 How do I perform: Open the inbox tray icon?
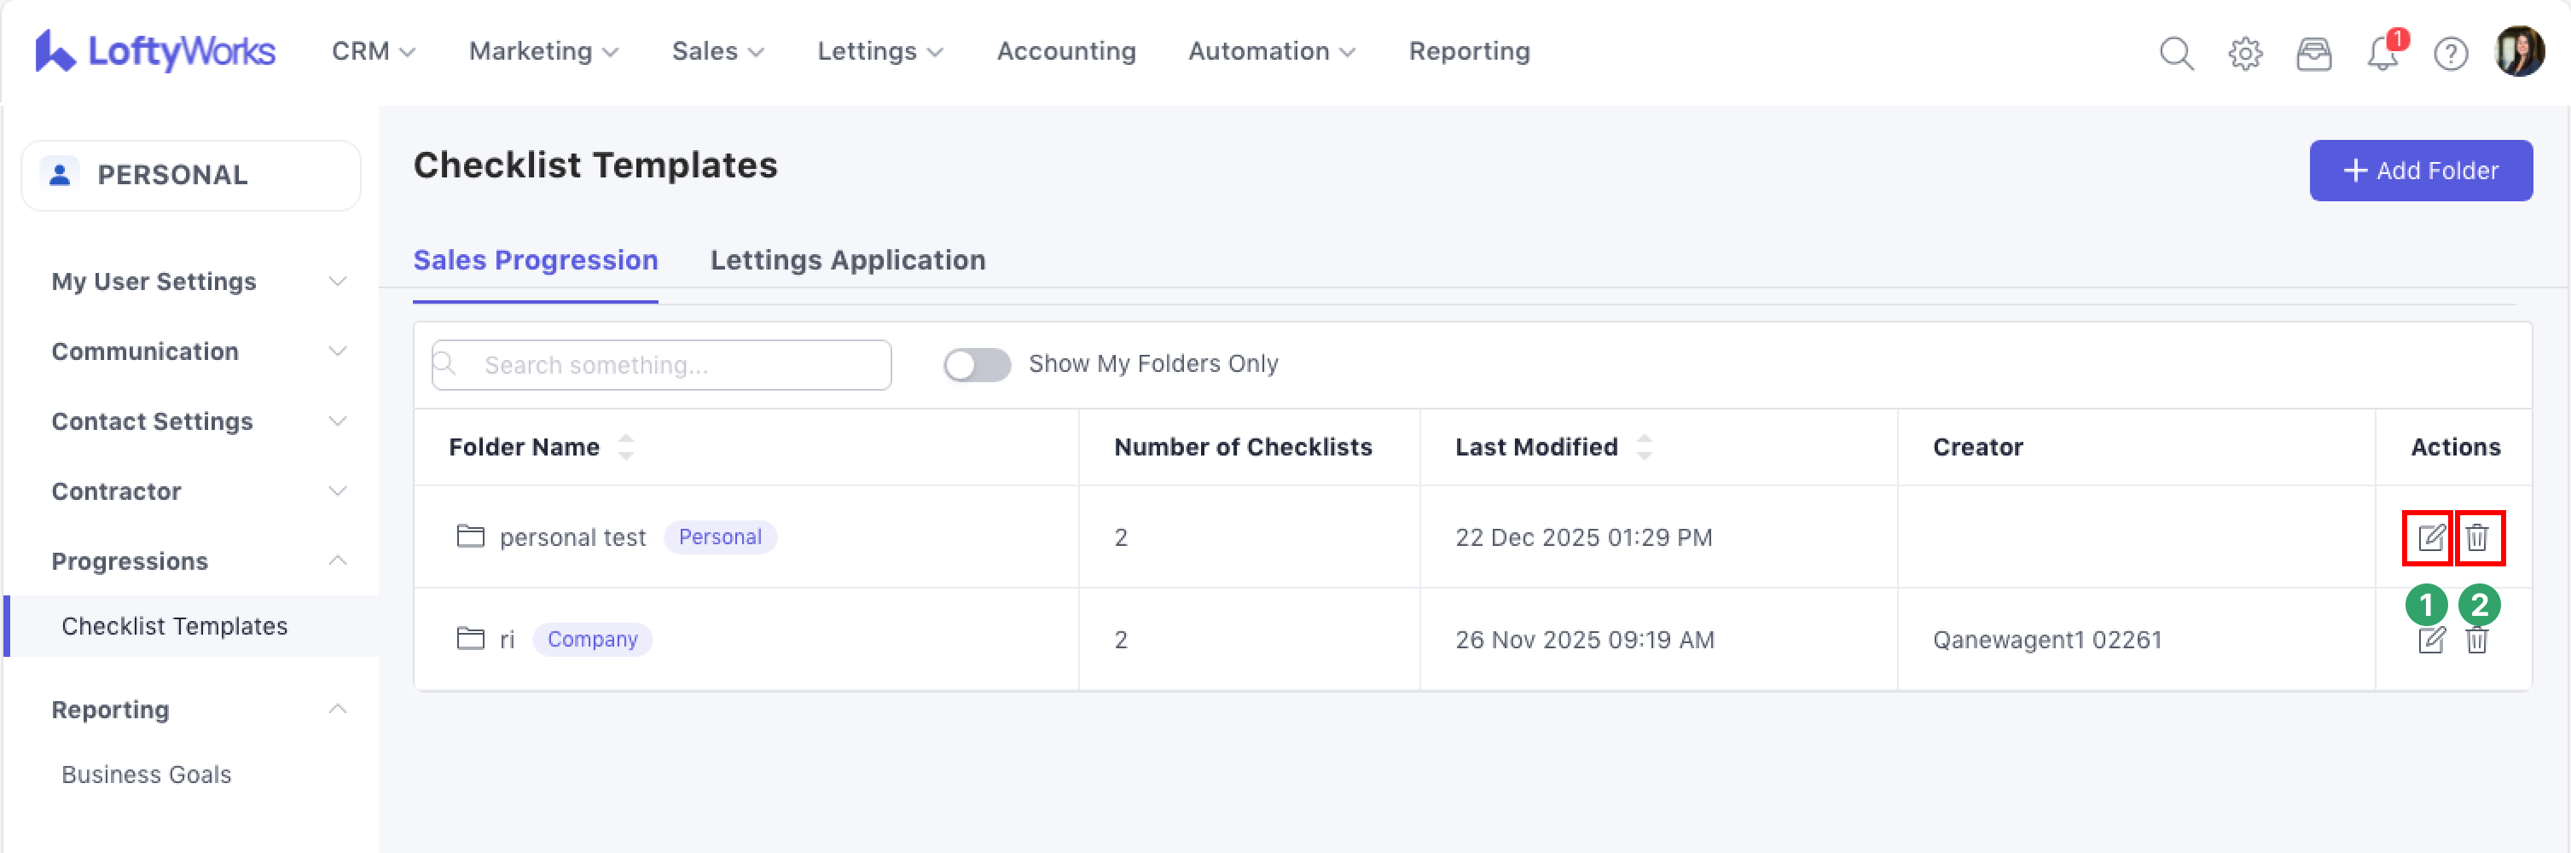pos(2313,53)
